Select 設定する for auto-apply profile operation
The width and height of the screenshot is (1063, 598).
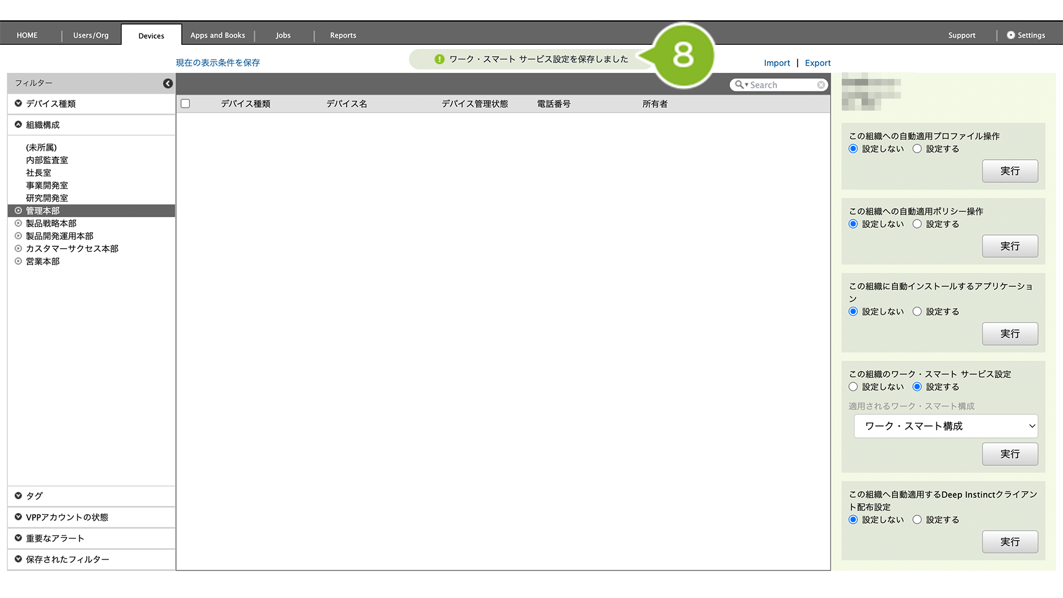pos(917,149)
